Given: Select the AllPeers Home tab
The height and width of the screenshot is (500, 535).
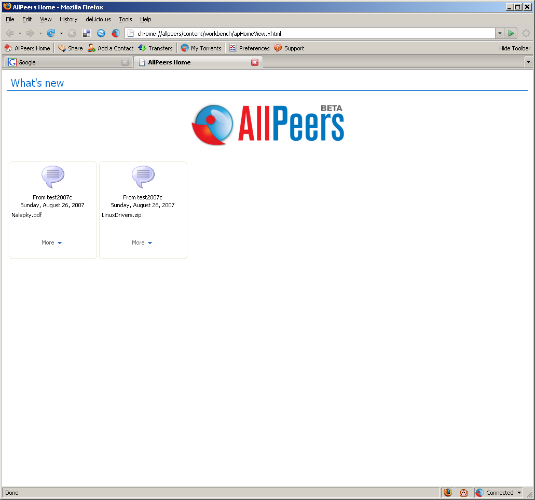Looking at the screenshot, I should [198, 62].
